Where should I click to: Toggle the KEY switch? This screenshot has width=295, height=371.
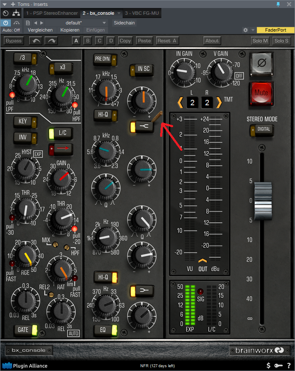click(25, 121)
